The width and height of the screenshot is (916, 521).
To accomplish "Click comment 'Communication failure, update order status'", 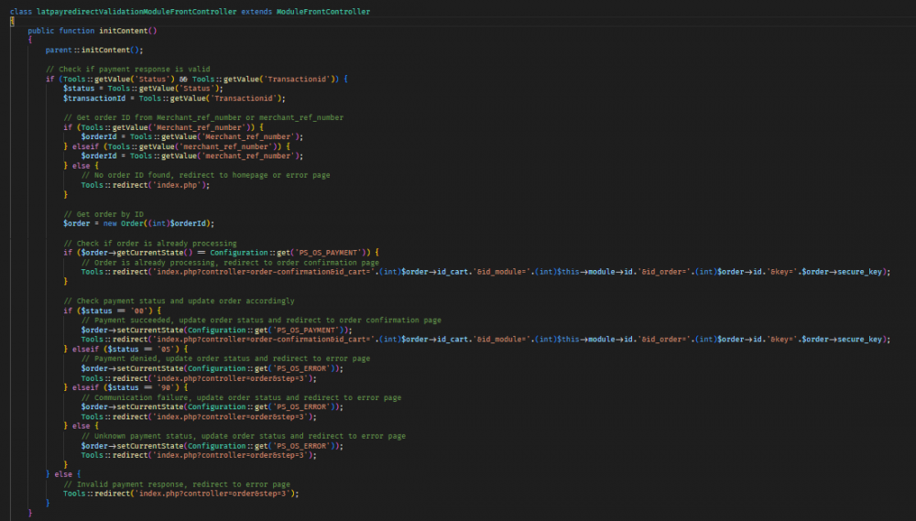I will (x=241, y=397).
